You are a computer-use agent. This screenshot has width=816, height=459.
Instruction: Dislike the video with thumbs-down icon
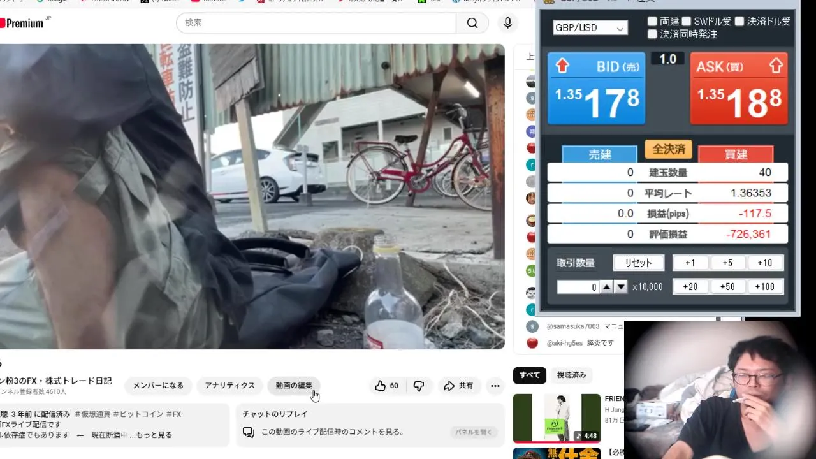[x=419, y=386]
